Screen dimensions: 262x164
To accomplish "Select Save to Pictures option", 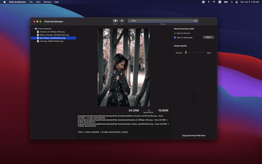I will 175,33.
